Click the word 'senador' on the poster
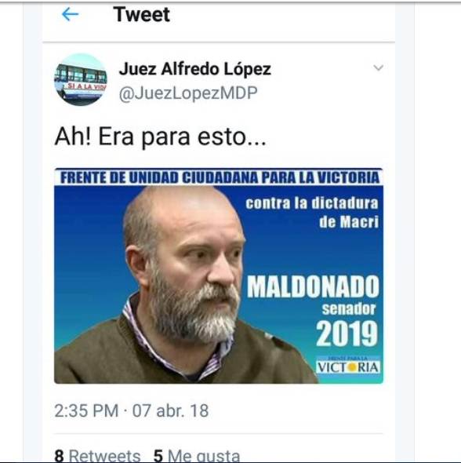 pyautogui.click(x=349, y=309)
